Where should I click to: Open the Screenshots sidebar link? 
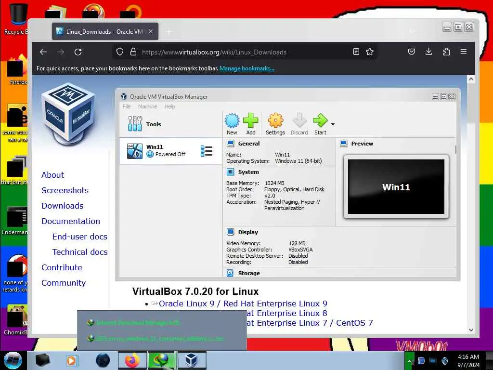(65, 190)
